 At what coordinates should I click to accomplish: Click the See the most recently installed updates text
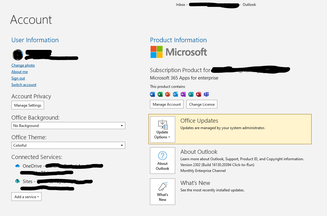pos(212,190)
